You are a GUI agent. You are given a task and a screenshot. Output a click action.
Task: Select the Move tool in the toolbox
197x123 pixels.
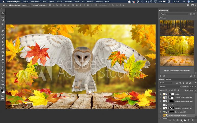[3, 13]
